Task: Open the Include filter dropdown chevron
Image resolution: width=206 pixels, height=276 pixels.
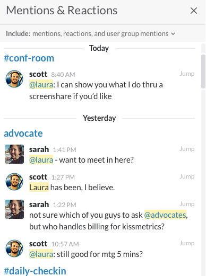Action: point(173,34)
